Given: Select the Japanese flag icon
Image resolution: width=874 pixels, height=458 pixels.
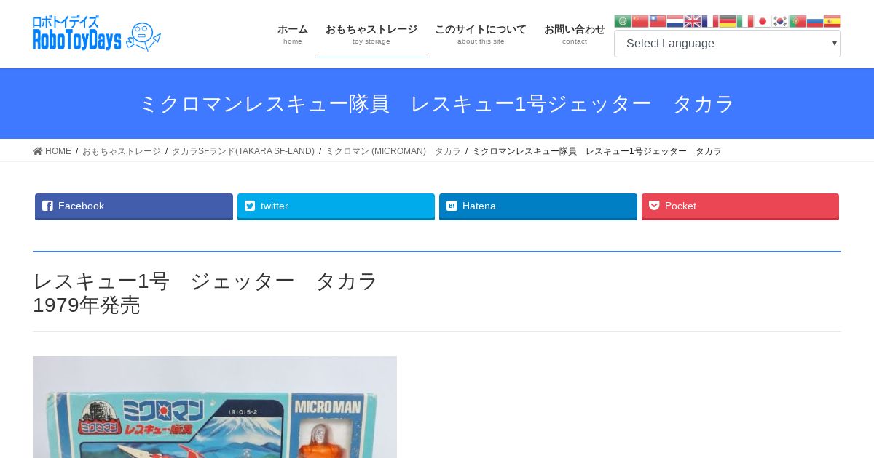Looking at the screenshot, I should coord(763,21).
